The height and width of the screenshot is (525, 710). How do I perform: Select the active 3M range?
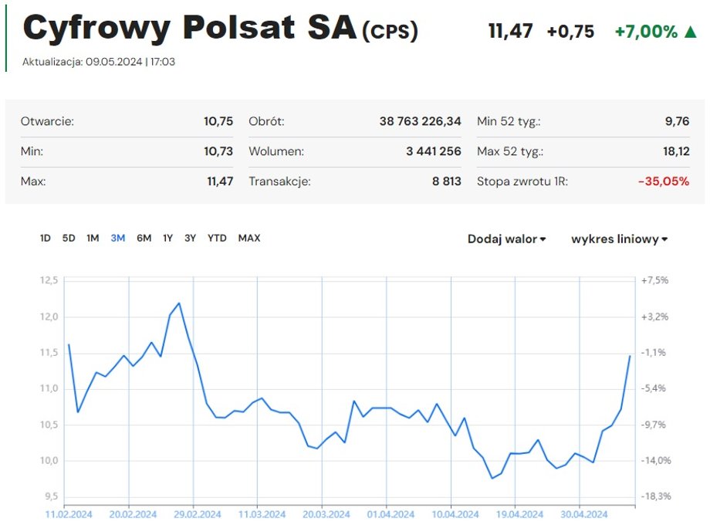pyautogui.click(x=117, y=239)
